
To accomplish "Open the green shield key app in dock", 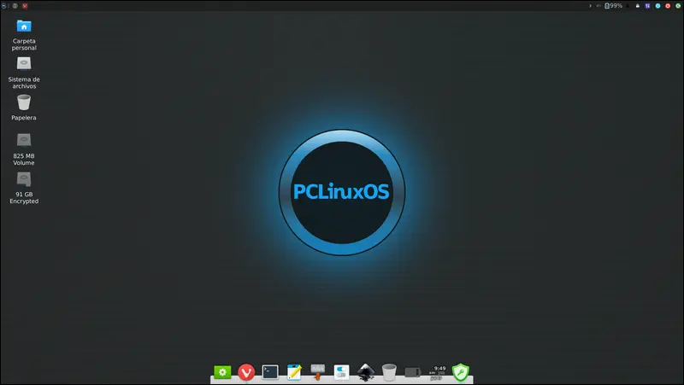I will (x=460, y=372).
